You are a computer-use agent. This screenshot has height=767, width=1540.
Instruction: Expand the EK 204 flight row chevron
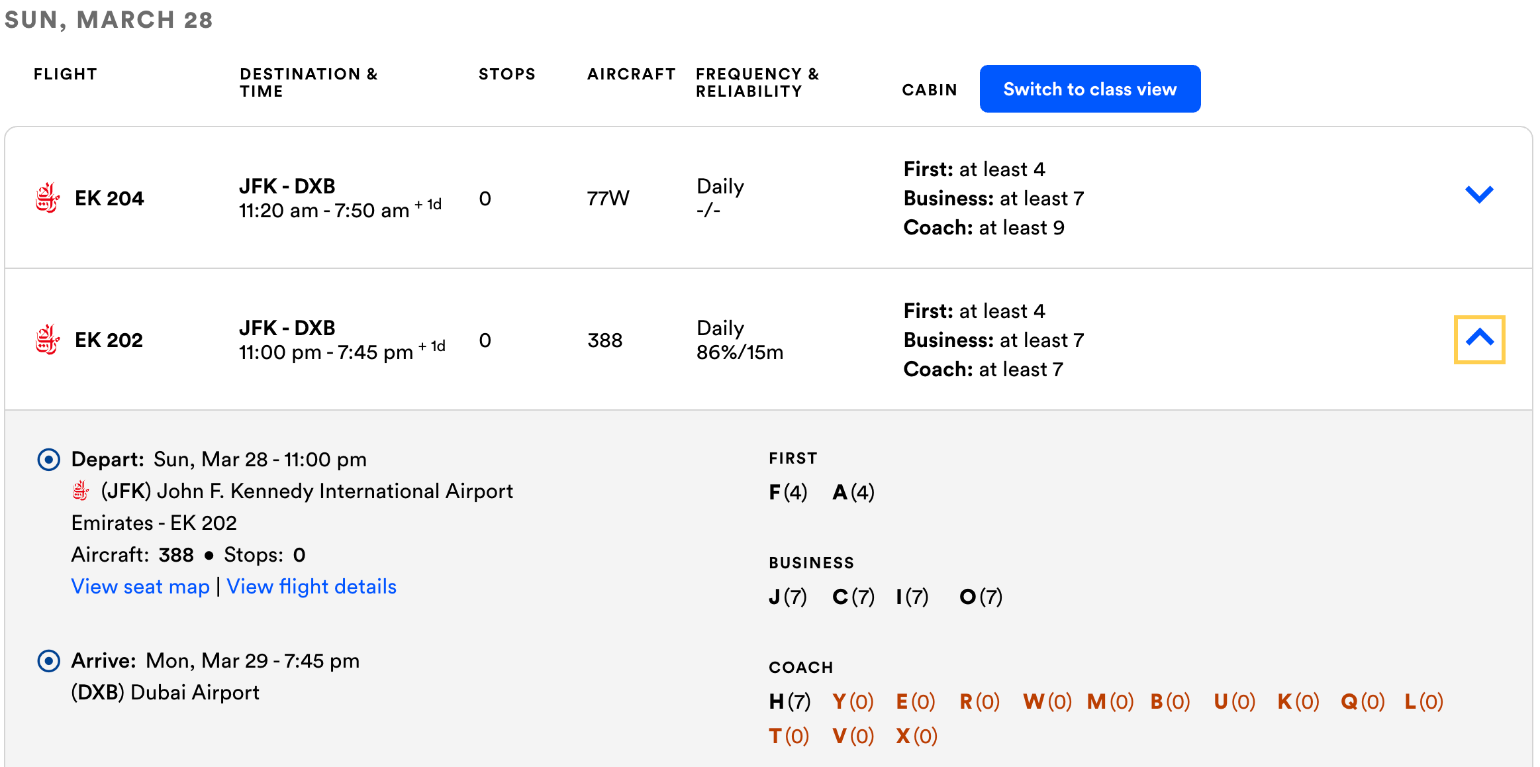click(1478, 195)
